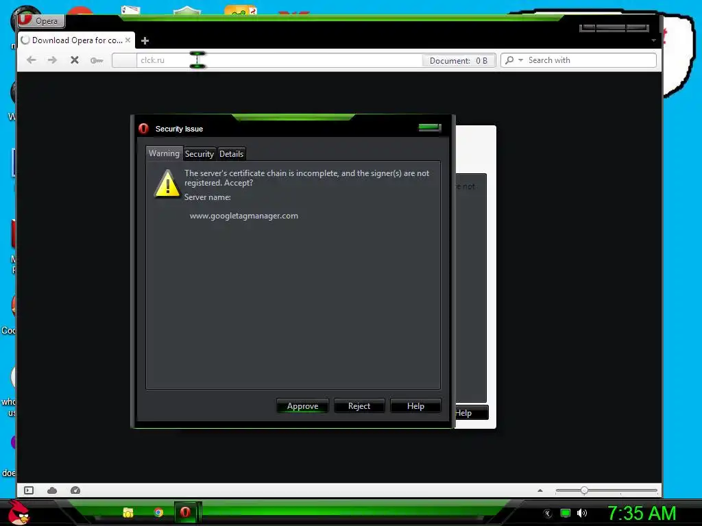
Task: Click the Opera logo in dialog title
Action: click(143, 128)
